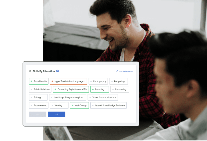This screenshot has height=141, width=207.
Task: Enable the Procurement skill chip
Action: [39, 106]
